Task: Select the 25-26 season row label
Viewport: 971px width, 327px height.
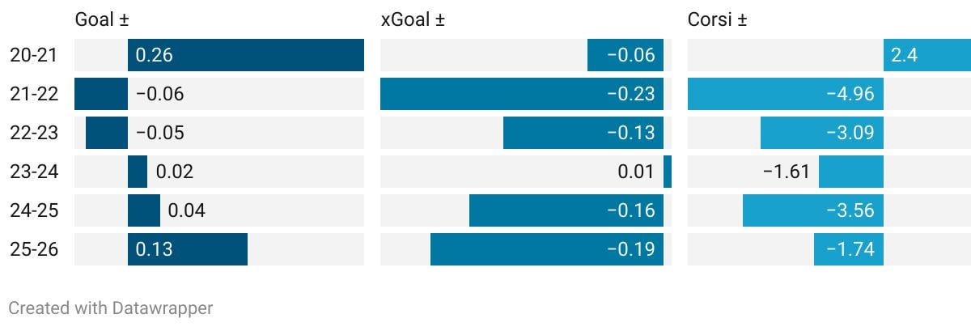Action: coord(34,249)
